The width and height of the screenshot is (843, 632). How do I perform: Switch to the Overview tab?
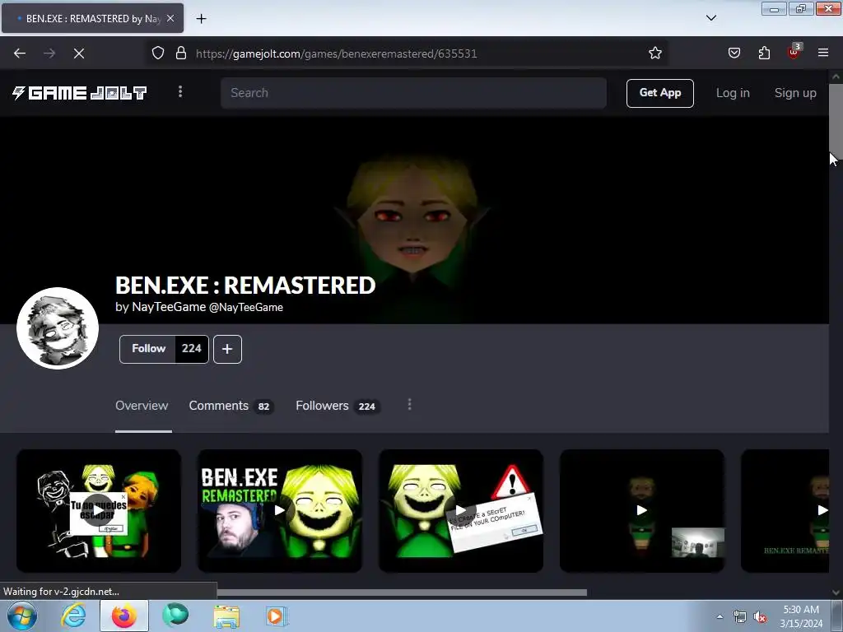click(x=142, y=406)
